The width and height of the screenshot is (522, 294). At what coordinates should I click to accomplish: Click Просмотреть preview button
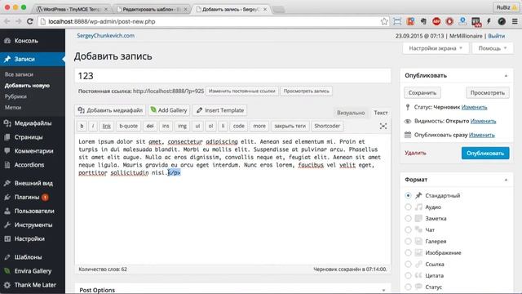(x=488, y=92)
